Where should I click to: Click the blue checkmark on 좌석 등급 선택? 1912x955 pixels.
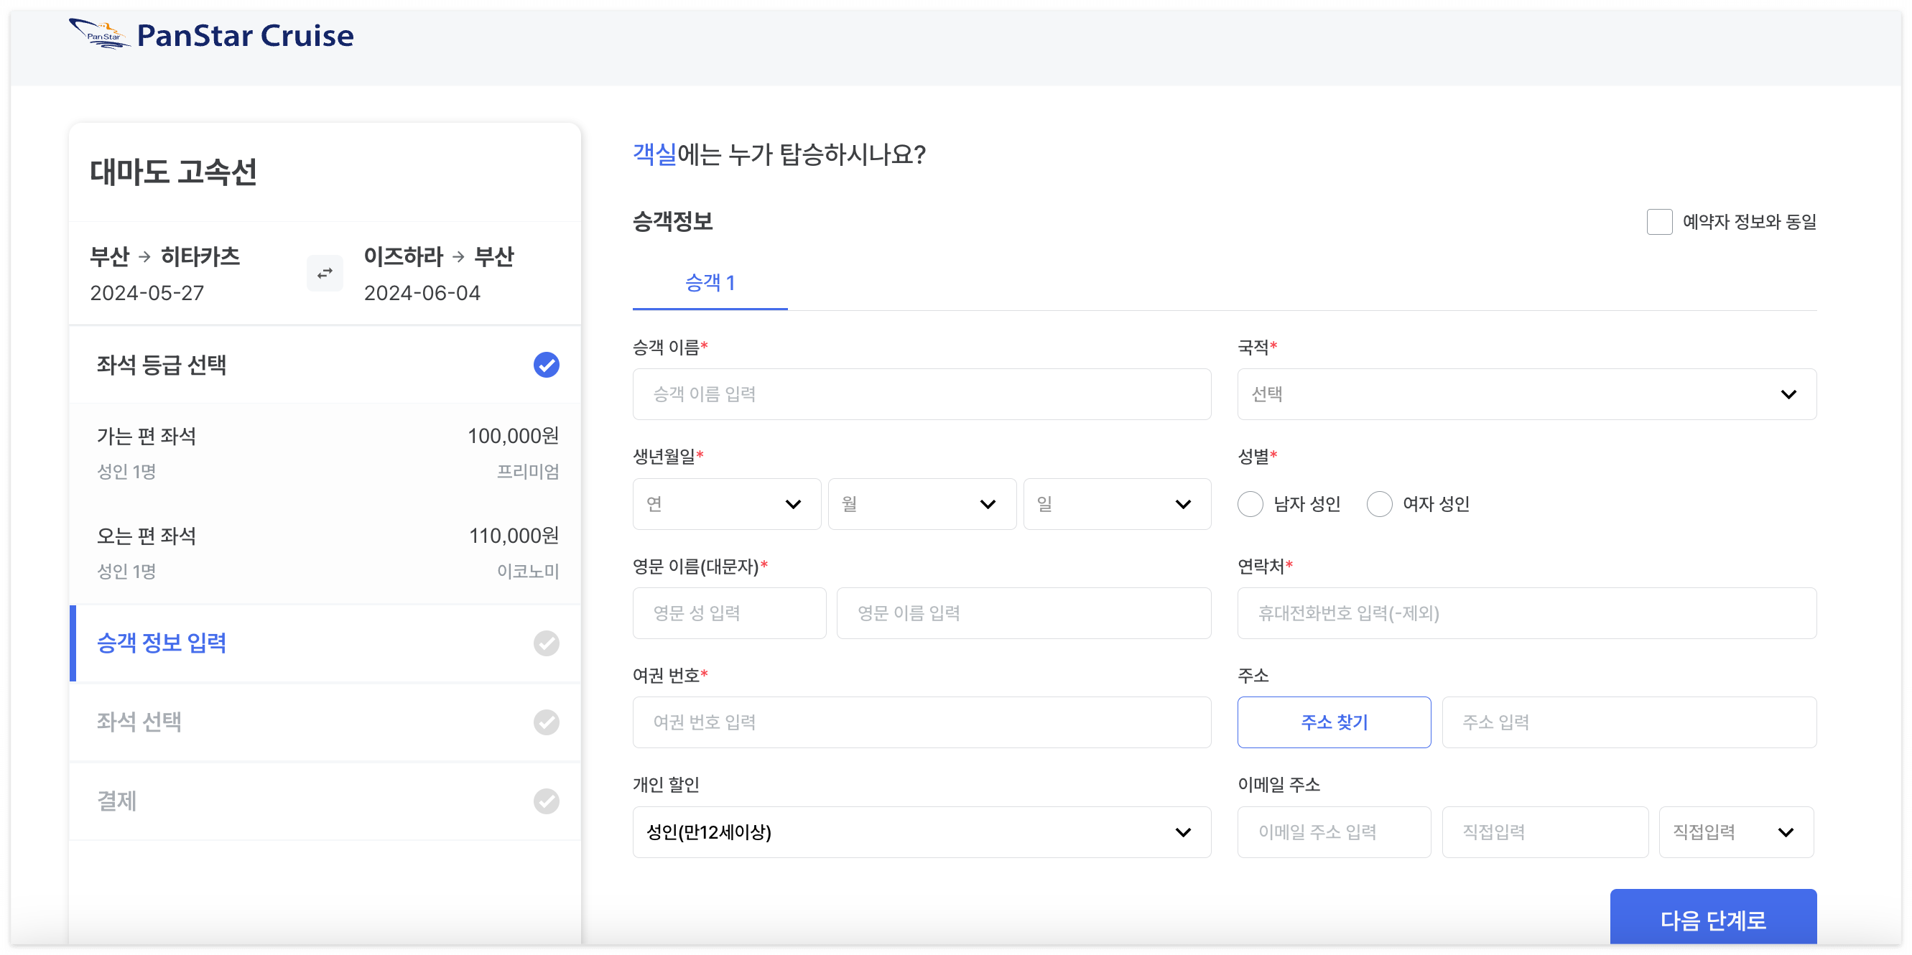coord(547,365)
